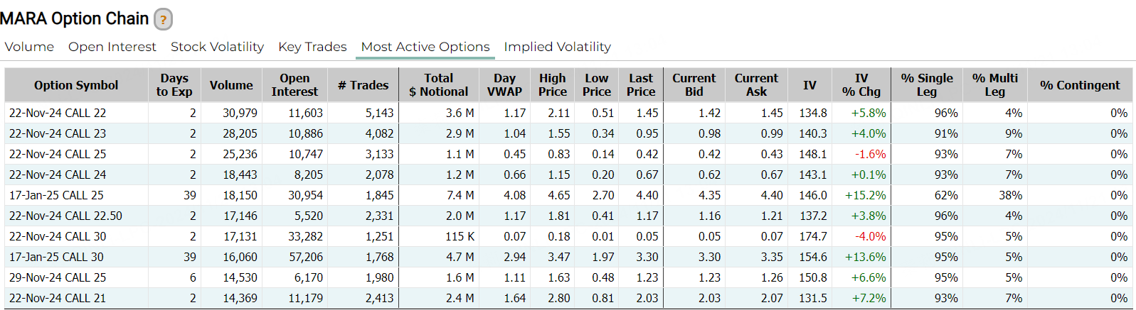
Task: Click the 29-Nov-24 CALL 25 symbol
Action: [58, 277]
